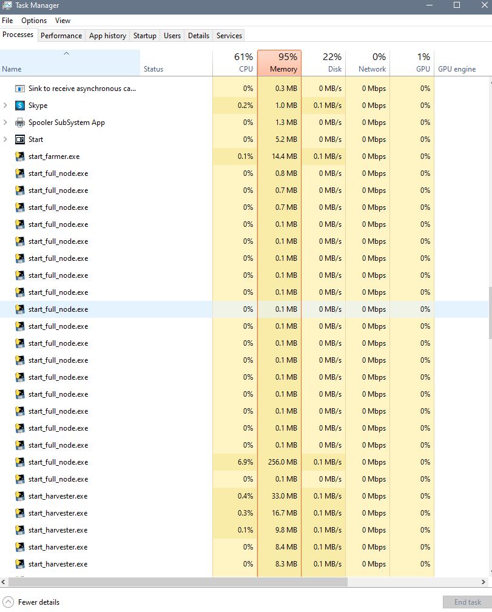Click the Task Manager title bar icon

point(7,5)
